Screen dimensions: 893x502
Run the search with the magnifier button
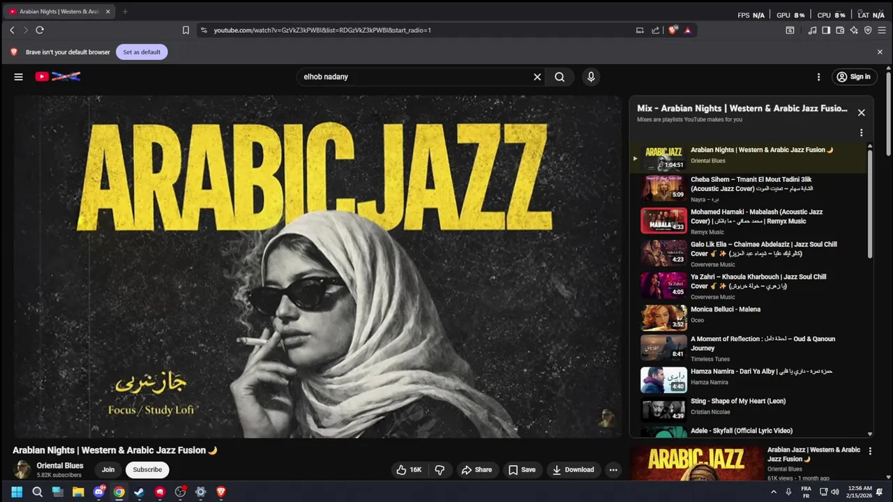point(560,77)
